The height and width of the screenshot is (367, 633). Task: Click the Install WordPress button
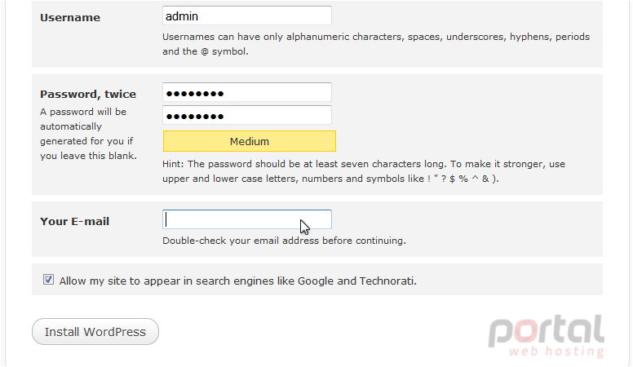(95, 331)
